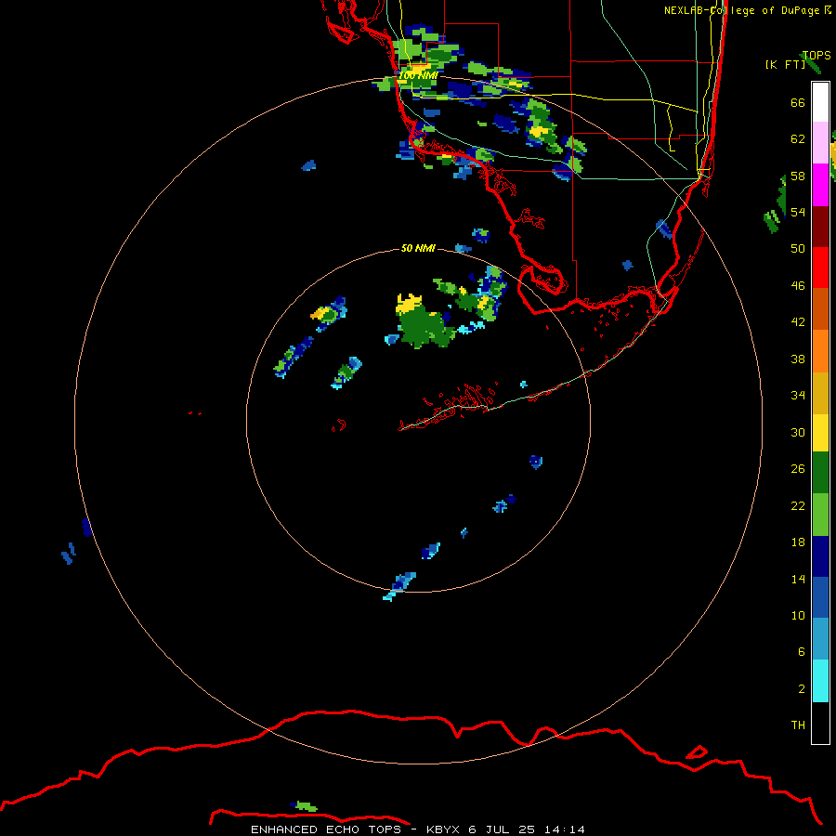Click the dark green legend swatch
Screen dimensions: 836x836
tap(820, 473)
